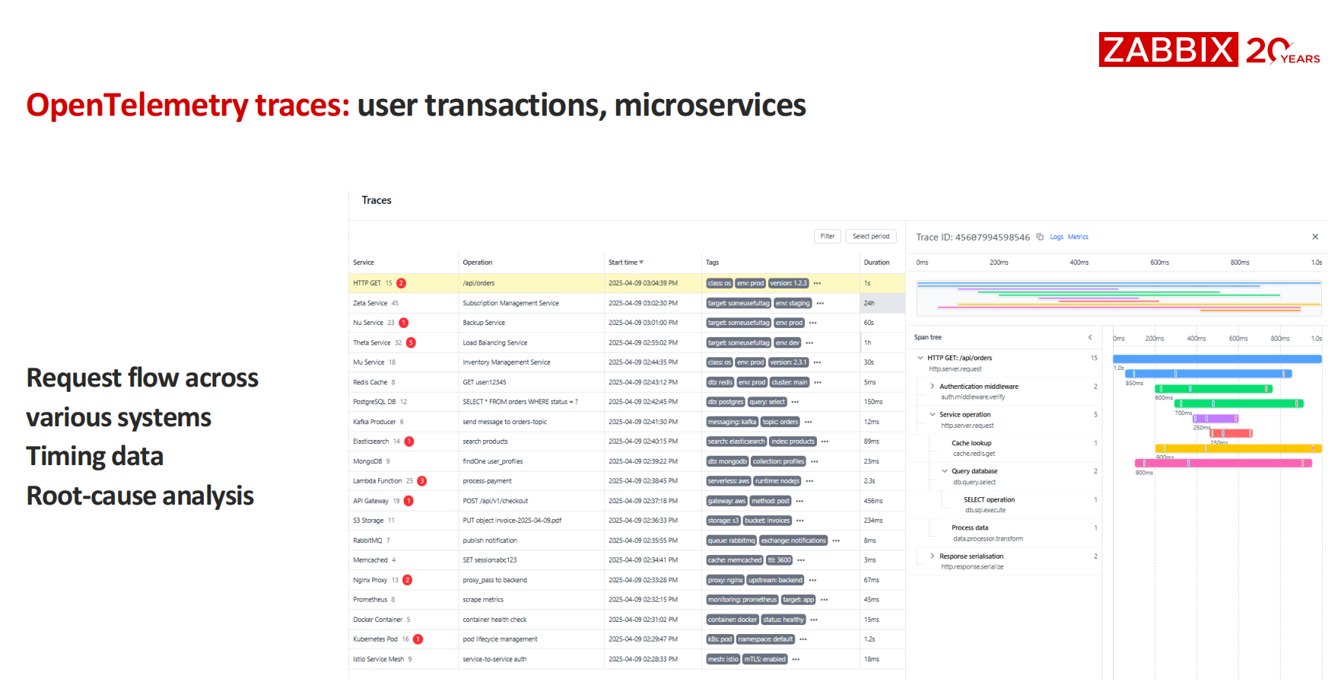The image size is (1341, 682).
Task: Click the Zabbix logo
Action: point(1168,49)
